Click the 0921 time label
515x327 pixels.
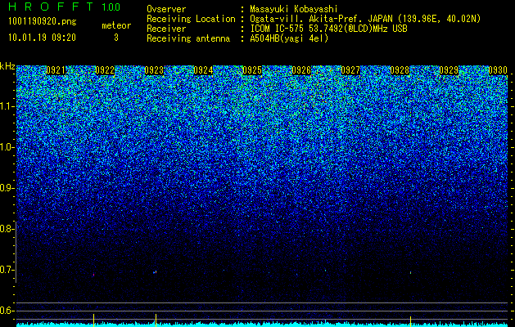click(x=56, y=70)
